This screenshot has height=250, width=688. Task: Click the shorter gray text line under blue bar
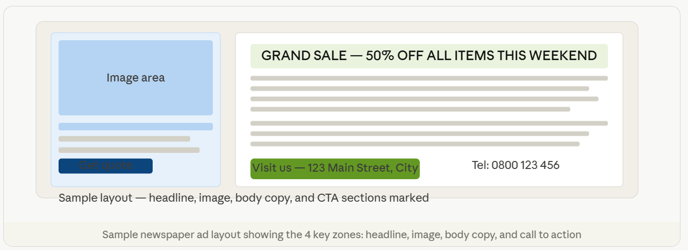coord(124,139)
